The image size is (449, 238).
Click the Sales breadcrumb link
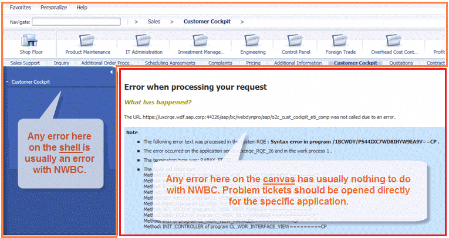pos(154,22)
